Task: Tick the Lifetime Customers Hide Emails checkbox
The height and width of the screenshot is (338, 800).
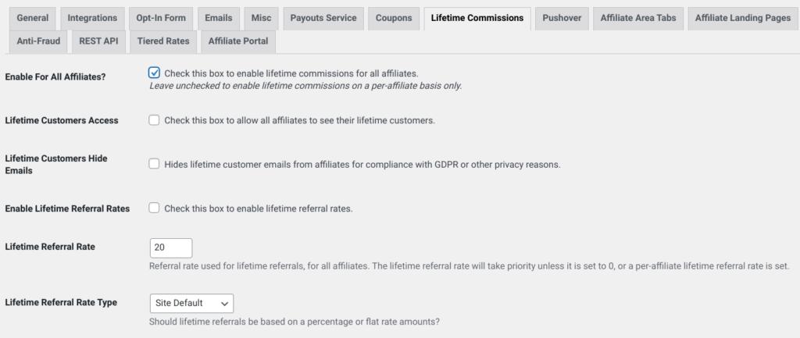Action: 154,164
